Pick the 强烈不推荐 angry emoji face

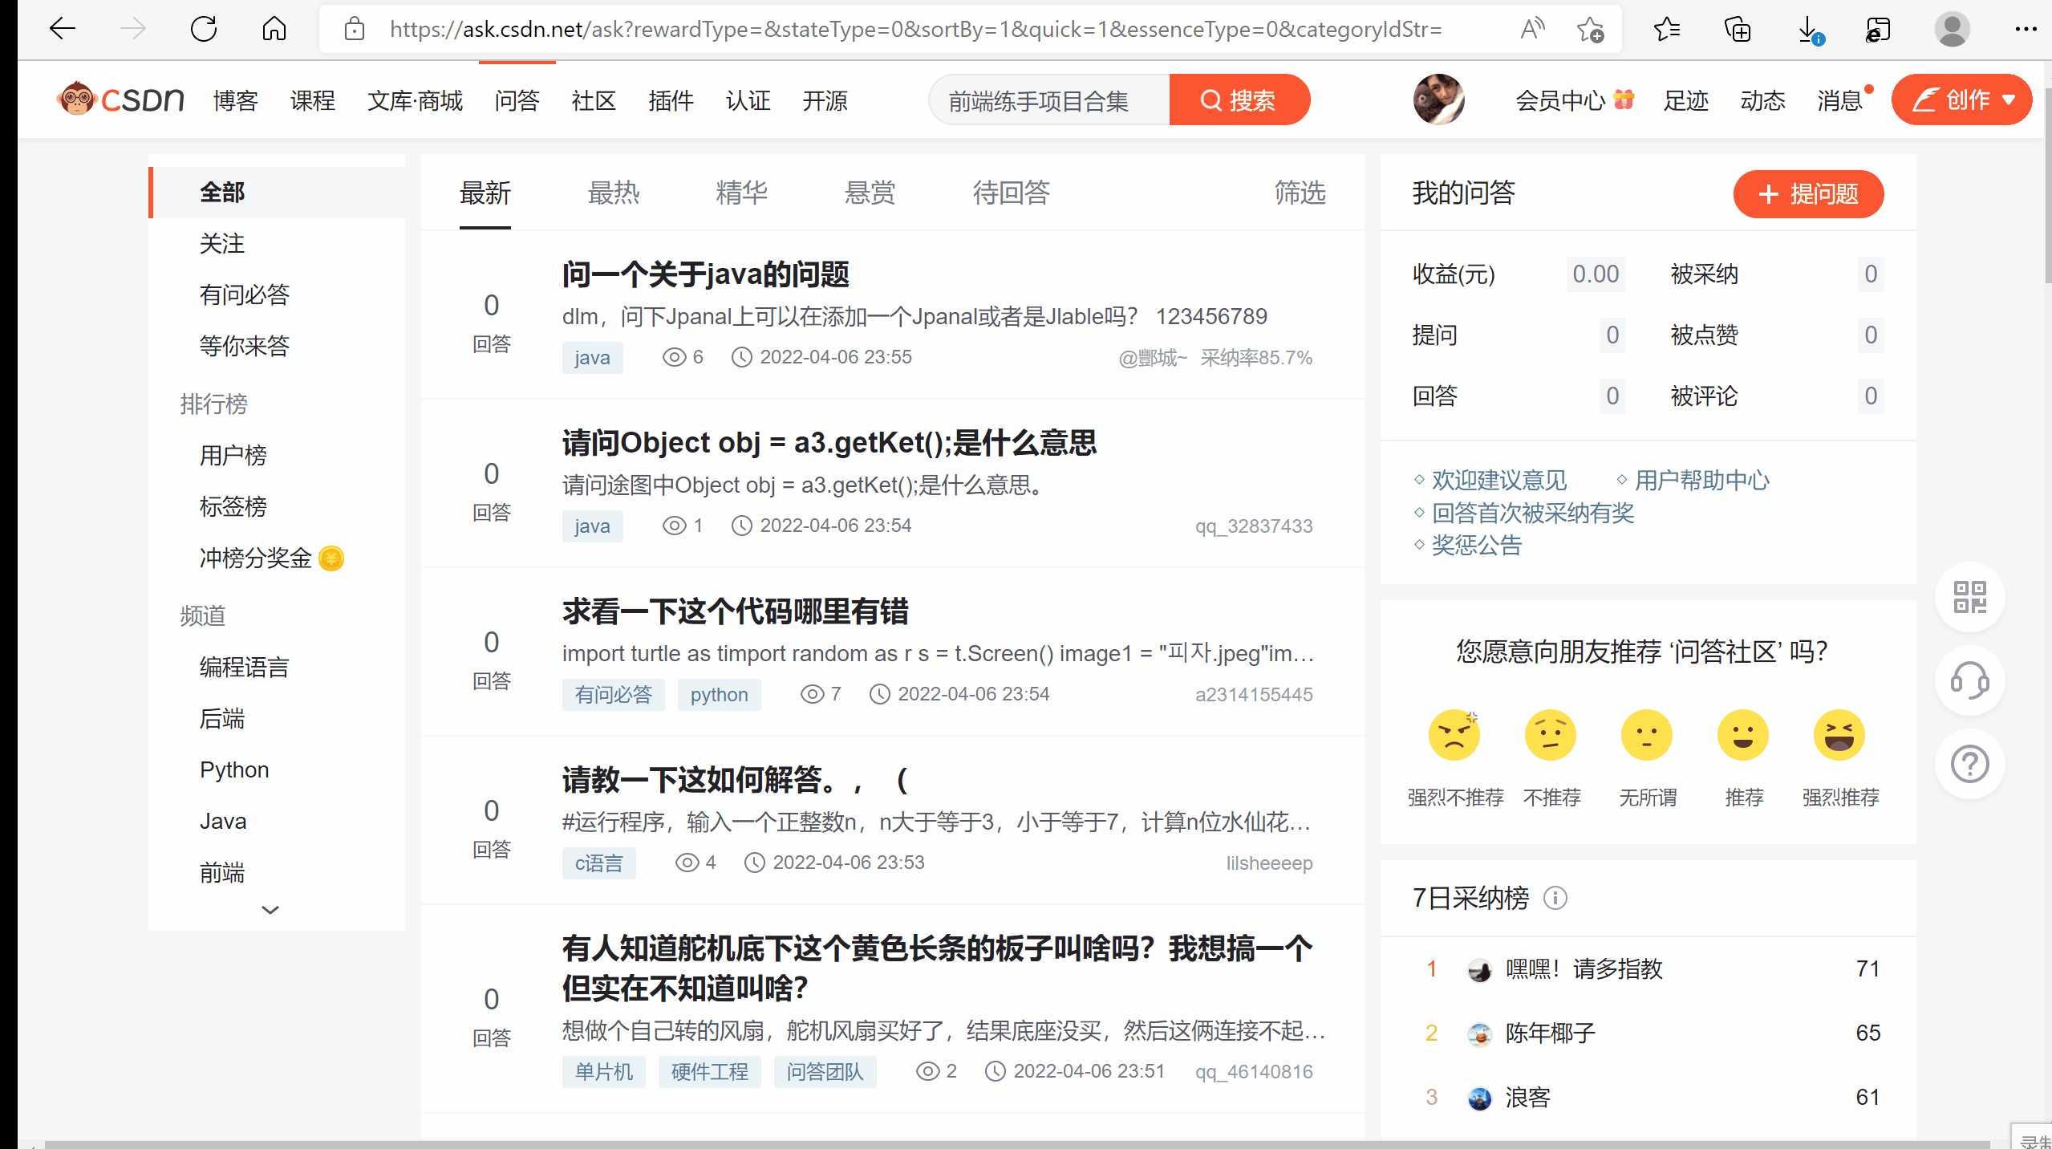pos(1454,735)
